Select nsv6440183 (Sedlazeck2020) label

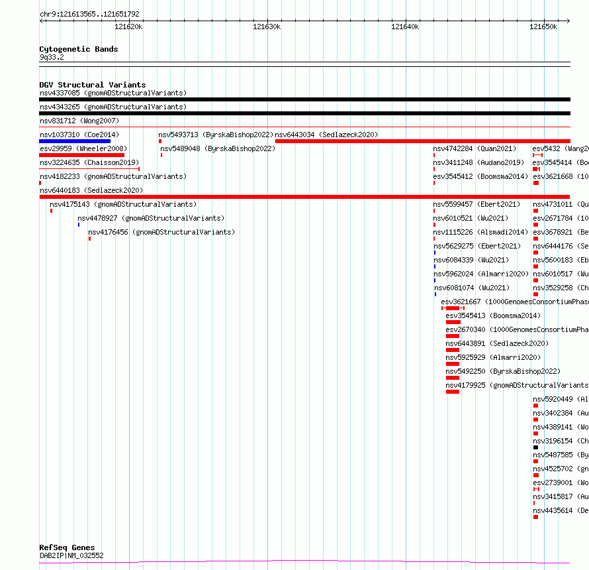click(x=91, y=190)
